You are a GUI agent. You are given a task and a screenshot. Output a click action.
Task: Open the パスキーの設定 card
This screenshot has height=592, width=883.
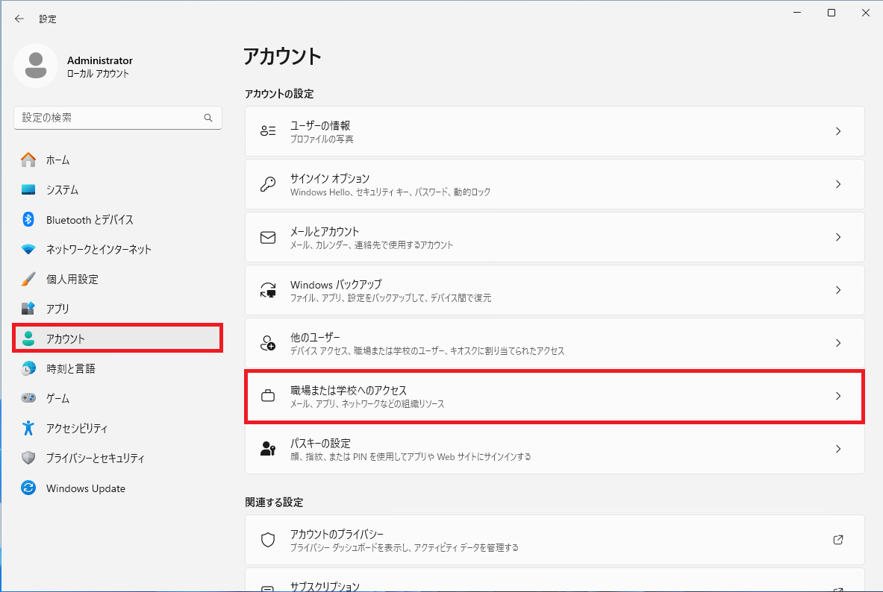[x=555, y=449]
